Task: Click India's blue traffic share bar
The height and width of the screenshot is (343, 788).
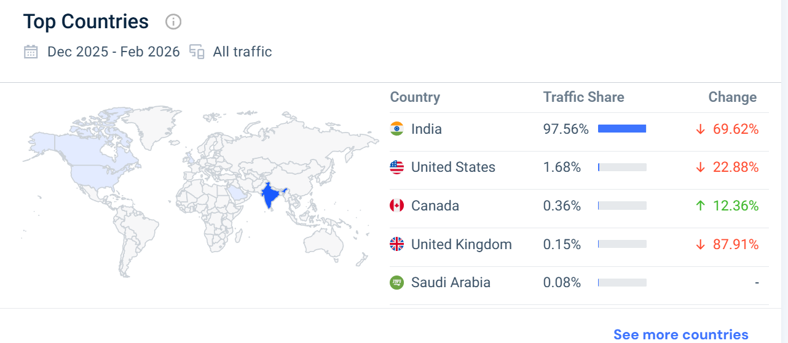Action: click(x=621, y=129)
